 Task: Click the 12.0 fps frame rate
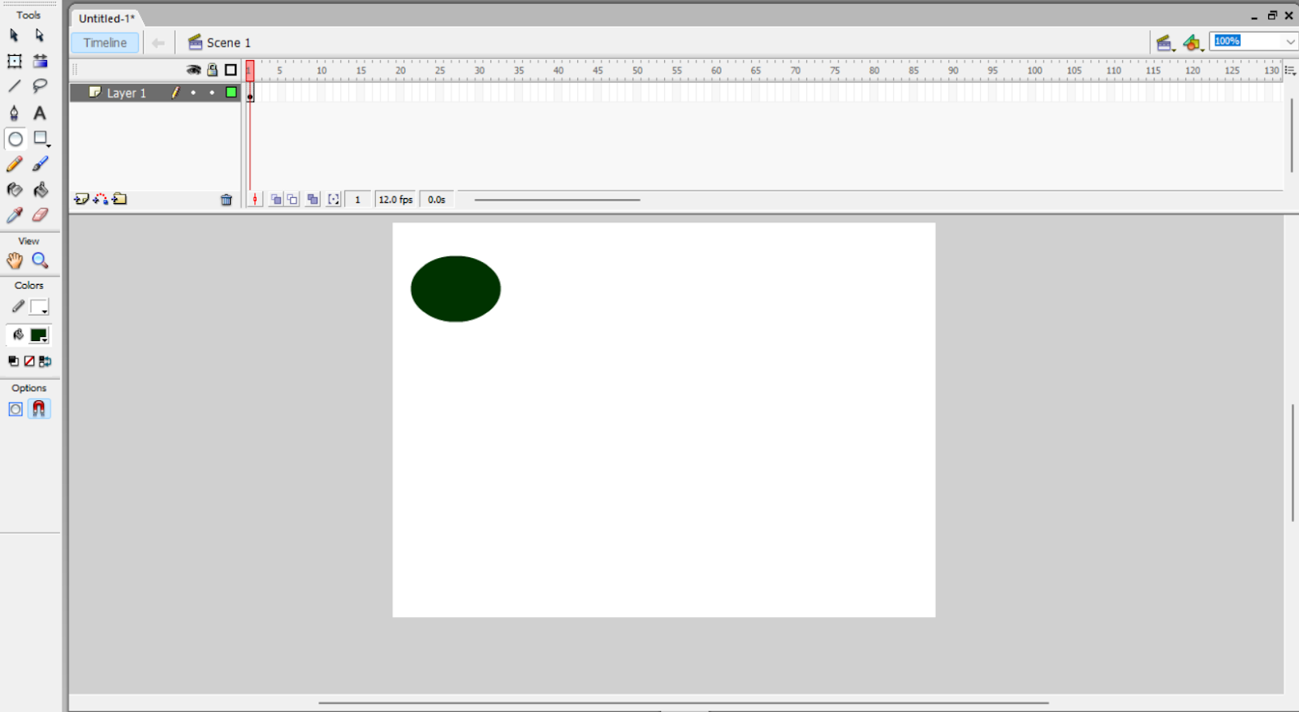coord(395,200)
